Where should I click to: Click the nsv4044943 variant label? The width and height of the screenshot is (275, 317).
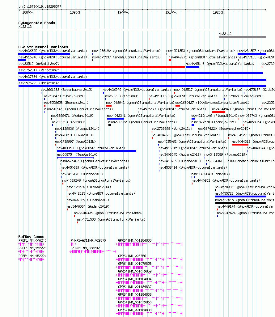click(x=243, y=109)
